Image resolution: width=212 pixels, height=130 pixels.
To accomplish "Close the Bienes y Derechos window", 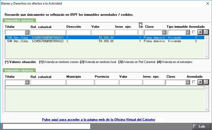I will 207,3.
